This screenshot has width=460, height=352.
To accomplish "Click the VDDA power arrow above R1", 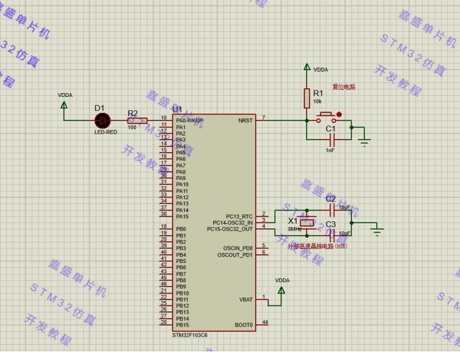I will click(x=307, y=67).
